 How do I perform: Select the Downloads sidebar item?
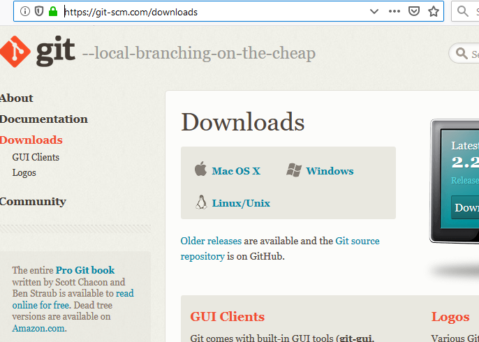(x=31, y=140)
